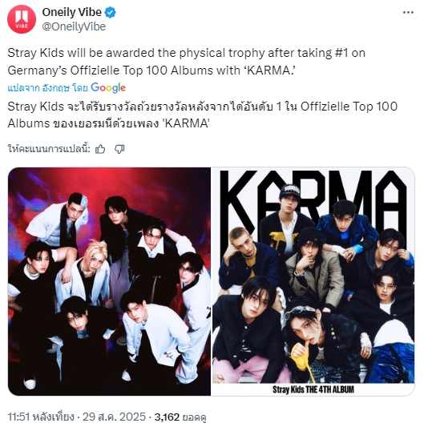The height and width of the screenshot is (427, 424).
Task: Click the blue verified badge
Action: coord(111,13)
